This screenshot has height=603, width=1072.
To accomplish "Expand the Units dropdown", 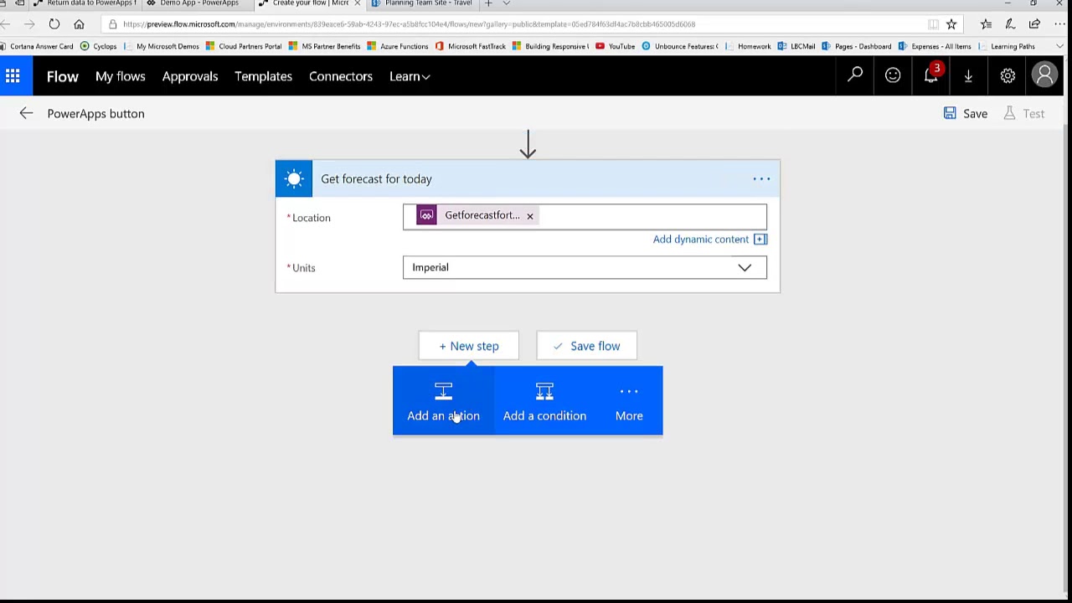I will point(745,267).
